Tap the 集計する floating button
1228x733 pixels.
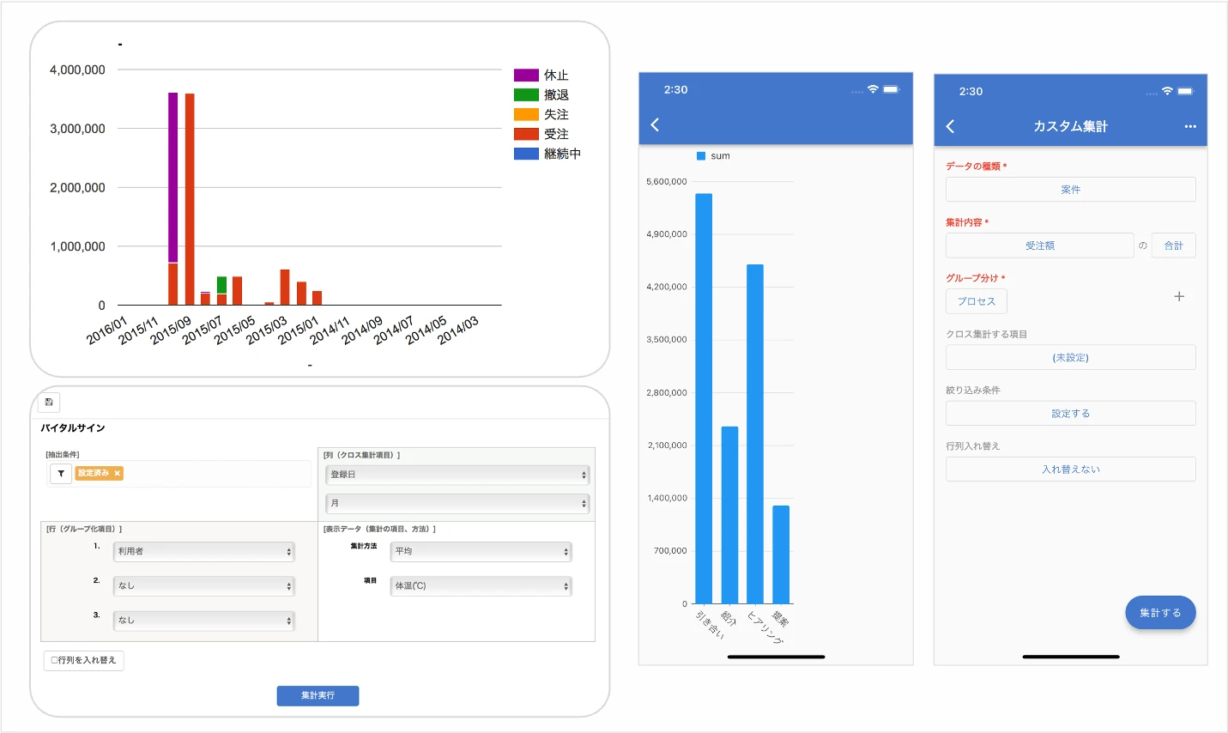[x=1160, y=613]
